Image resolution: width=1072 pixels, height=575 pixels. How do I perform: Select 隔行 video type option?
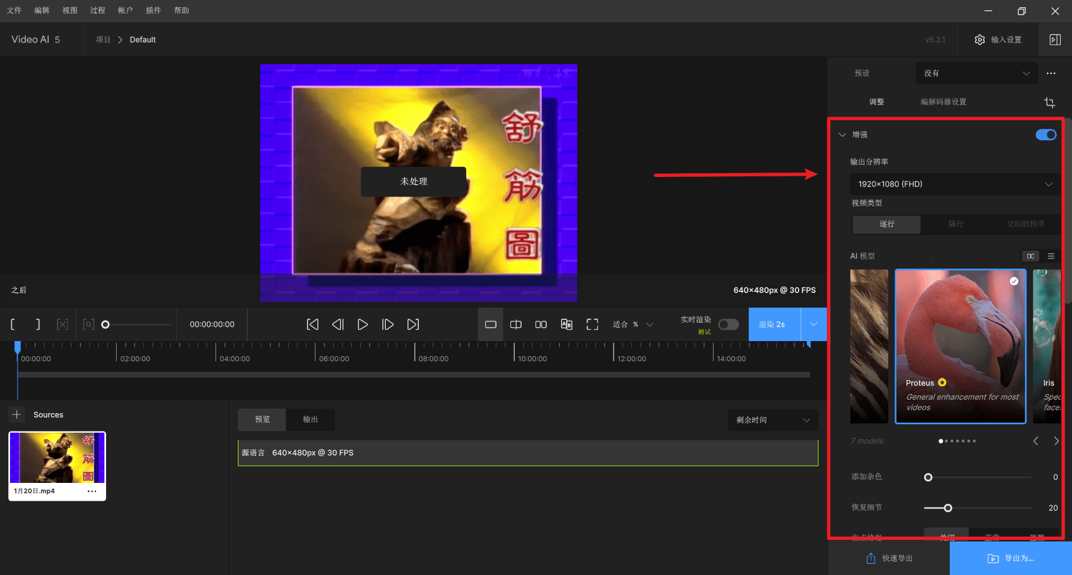coord(955,224)
